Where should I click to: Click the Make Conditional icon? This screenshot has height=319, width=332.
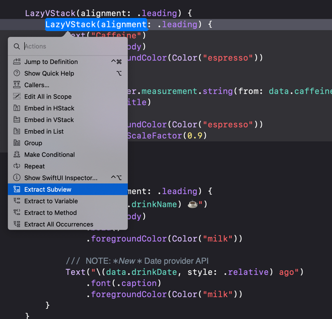click(x=17, y=154)
